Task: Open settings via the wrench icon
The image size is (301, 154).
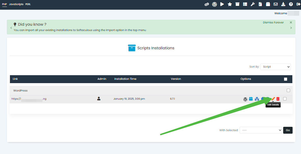Action: tap(253, 4)
